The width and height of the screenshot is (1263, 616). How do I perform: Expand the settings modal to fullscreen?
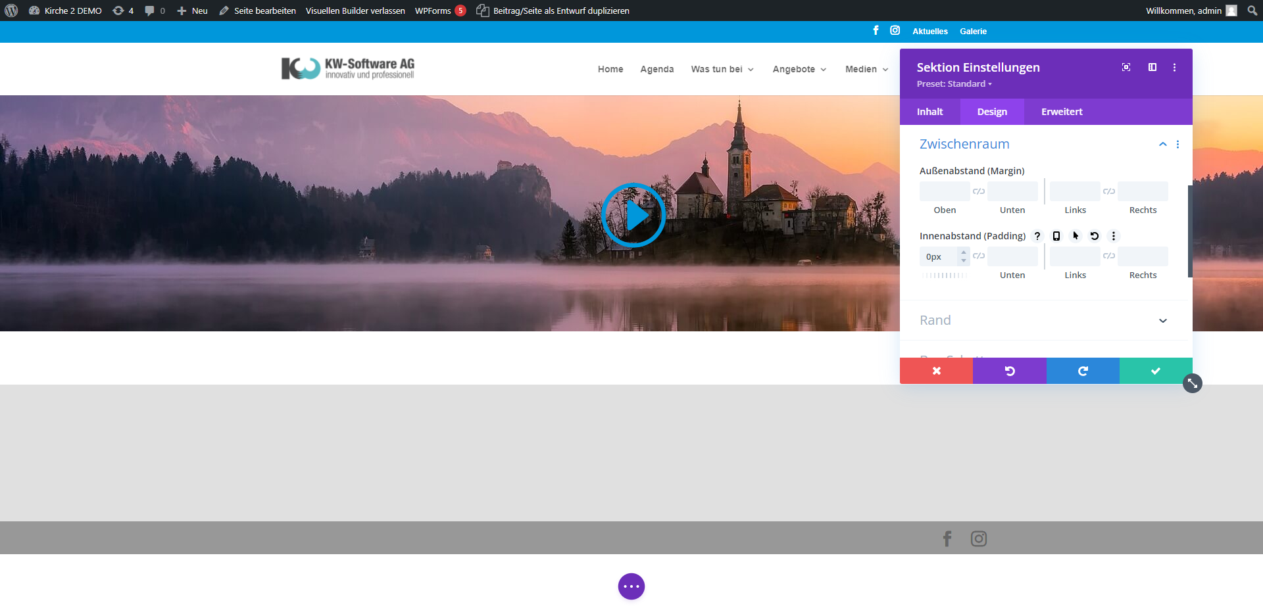[x=1126, y=67]
